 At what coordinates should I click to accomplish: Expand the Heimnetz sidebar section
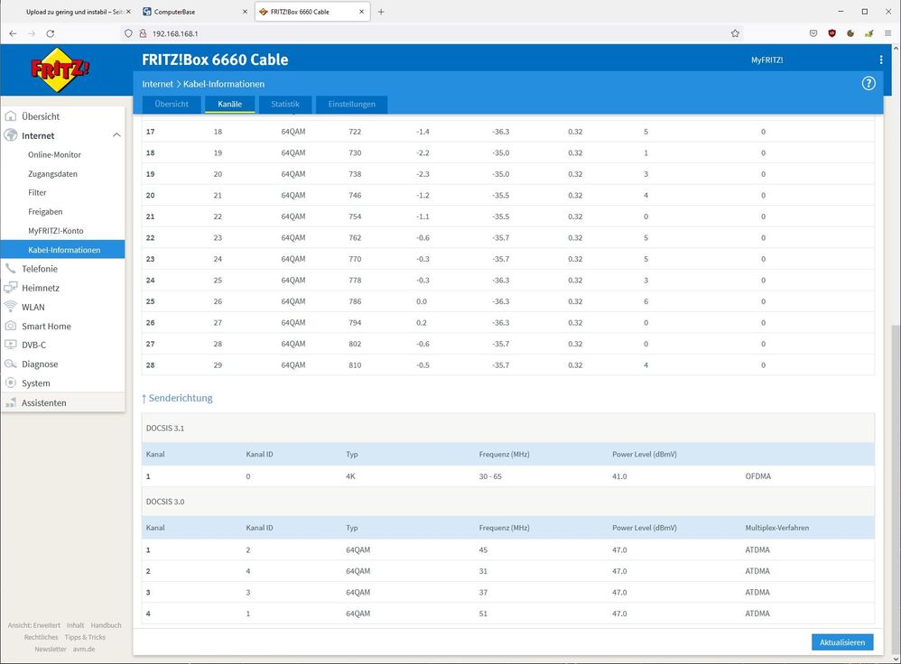pos(40,288)
